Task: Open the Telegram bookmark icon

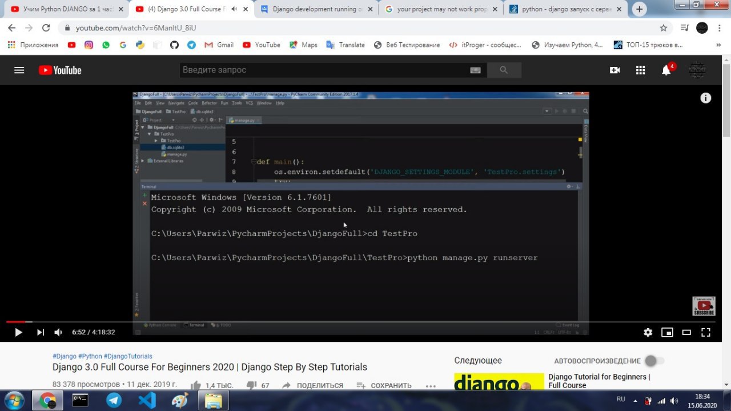Action: [x=191, y=45]
